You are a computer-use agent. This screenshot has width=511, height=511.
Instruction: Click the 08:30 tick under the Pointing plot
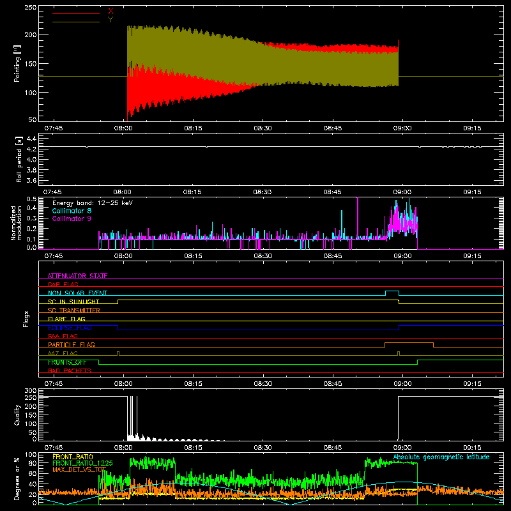pyautogui.click(x=263, y=128)
